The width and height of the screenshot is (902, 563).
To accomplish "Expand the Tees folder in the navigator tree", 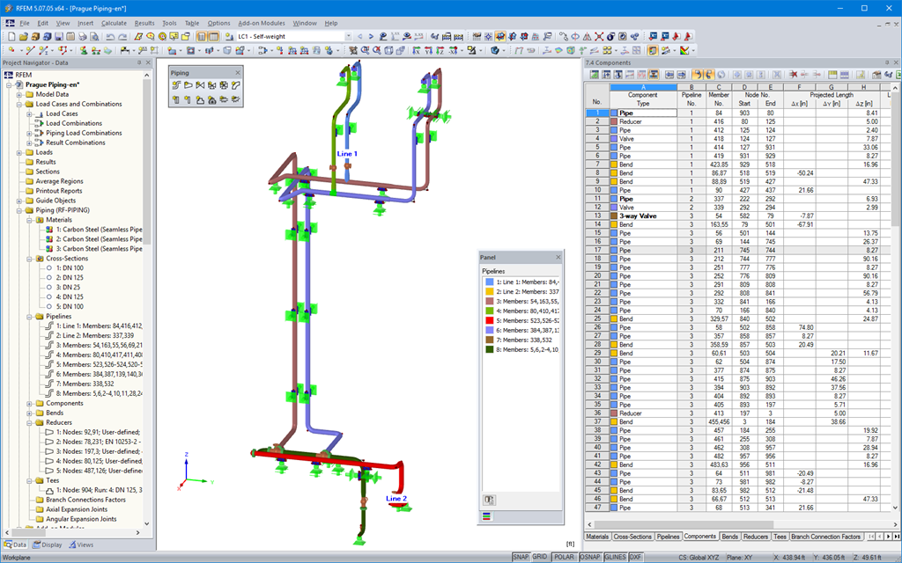I will tap(29, 481).
